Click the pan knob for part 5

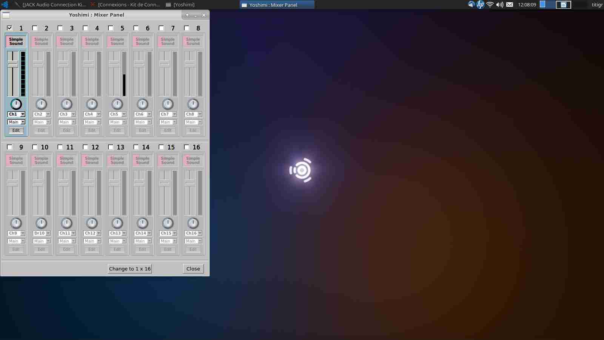click(117, 104)
